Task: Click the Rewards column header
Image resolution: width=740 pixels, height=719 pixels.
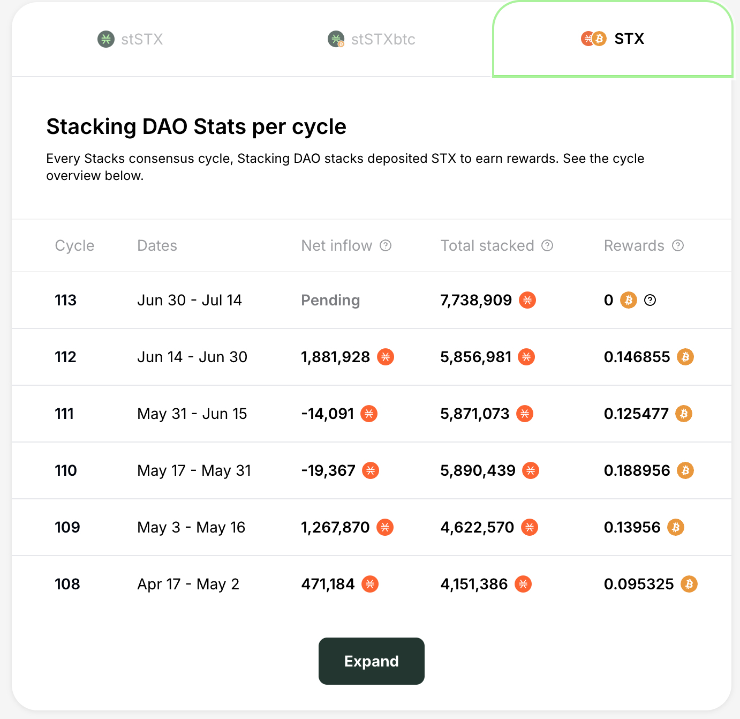Action: point(634,245)
